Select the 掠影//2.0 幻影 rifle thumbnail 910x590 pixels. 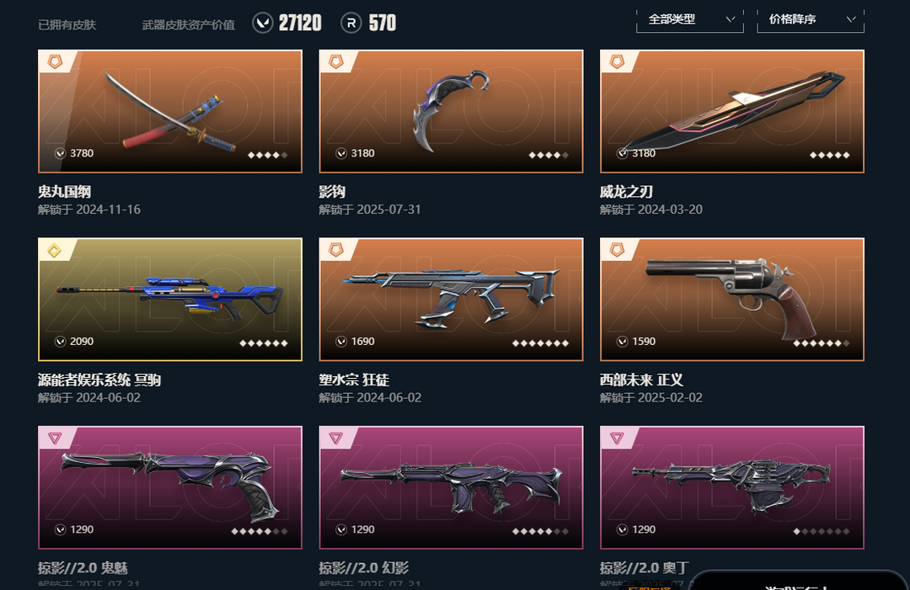point(451,487)
